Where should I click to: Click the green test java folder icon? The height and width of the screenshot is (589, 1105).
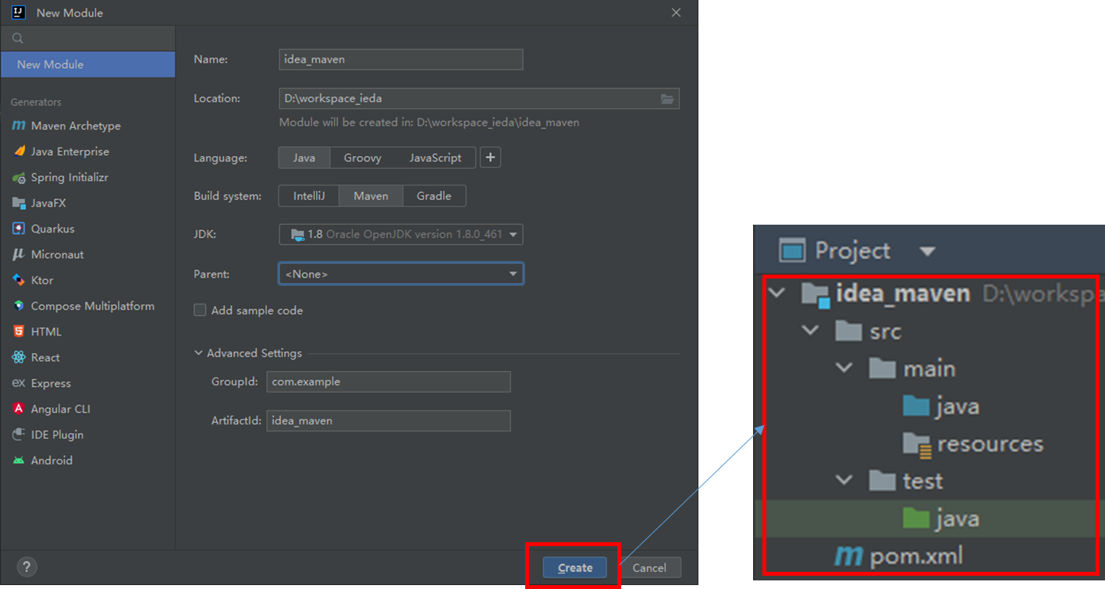point(917,519)
